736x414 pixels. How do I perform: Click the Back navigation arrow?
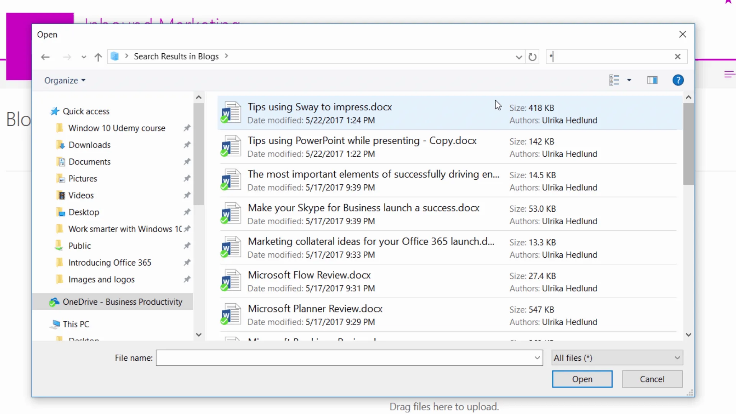[x=45, y=57]
